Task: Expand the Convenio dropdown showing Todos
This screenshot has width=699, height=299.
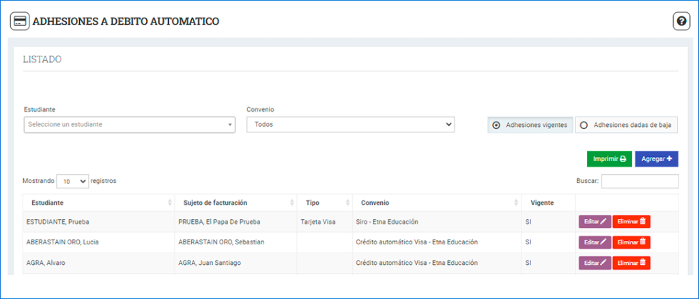Action: click(350, 124)
